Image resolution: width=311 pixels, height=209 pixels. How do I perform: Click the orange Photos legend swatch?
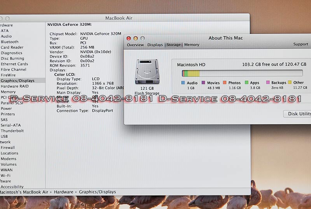(225, 83)
